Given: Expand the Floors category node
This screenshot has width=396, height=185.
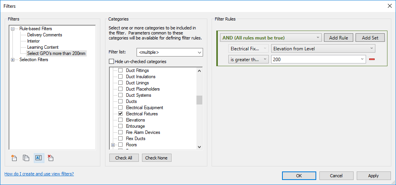Looking at the screenshot, I should point(113,145).
